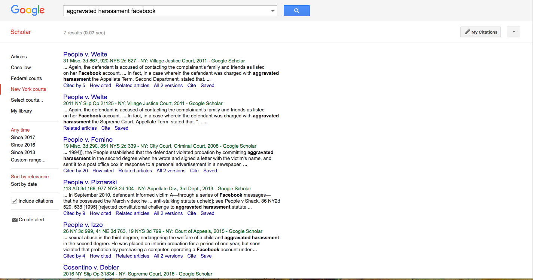Open How cited for People v. Welte

(100, 85)
